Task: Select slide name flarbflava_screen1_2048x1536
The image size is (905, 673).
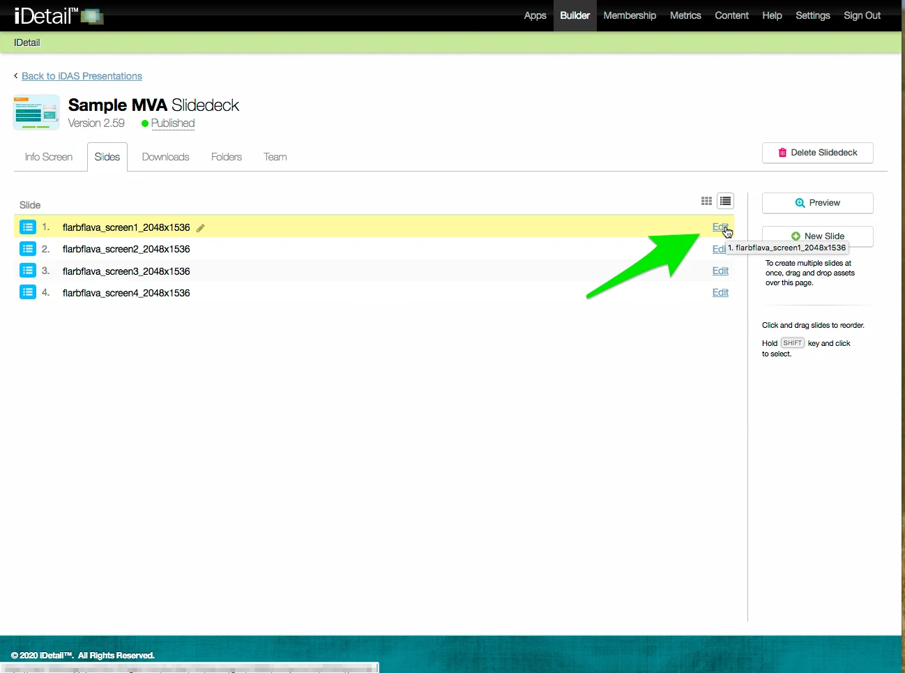Action: coord(126,227)
